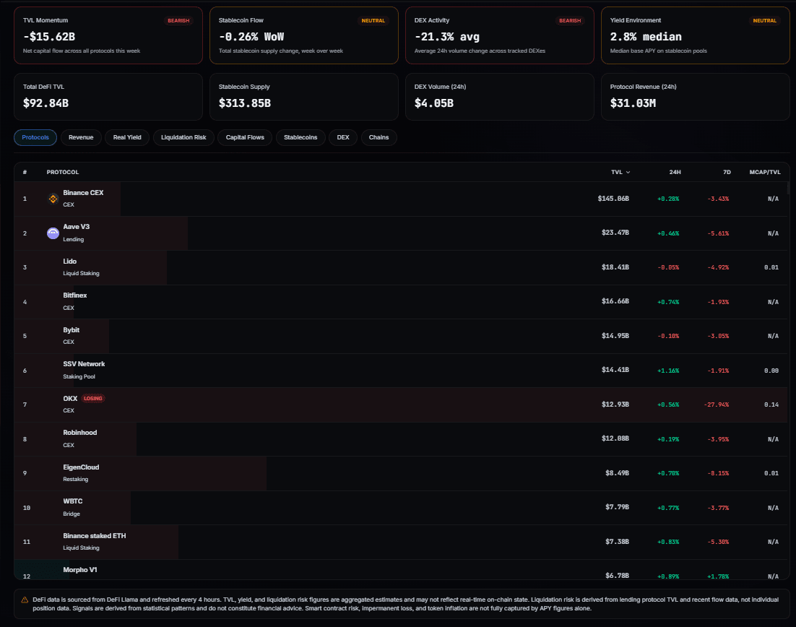Click the $313.85B stablecoin supply value

pyautogui.click(x=245, y=103)
